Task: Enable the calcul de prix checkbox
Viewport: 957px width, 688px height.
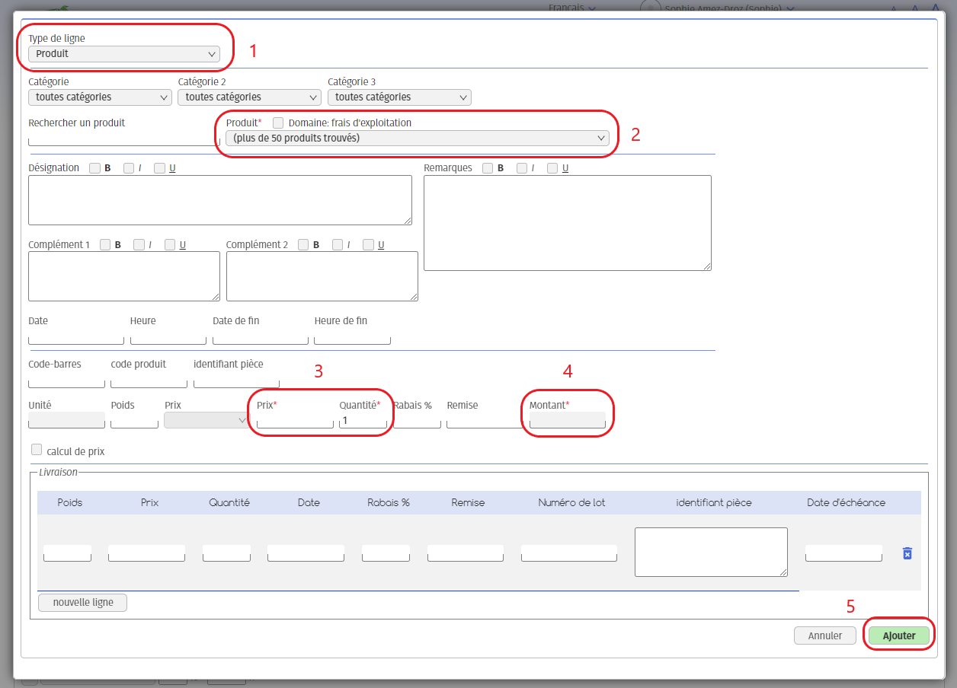Action: tap(37, 450)
